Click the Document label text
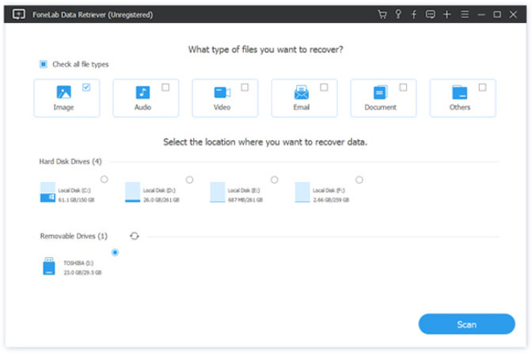The width and height of the screenshot is (532, 353). [380, 108]
